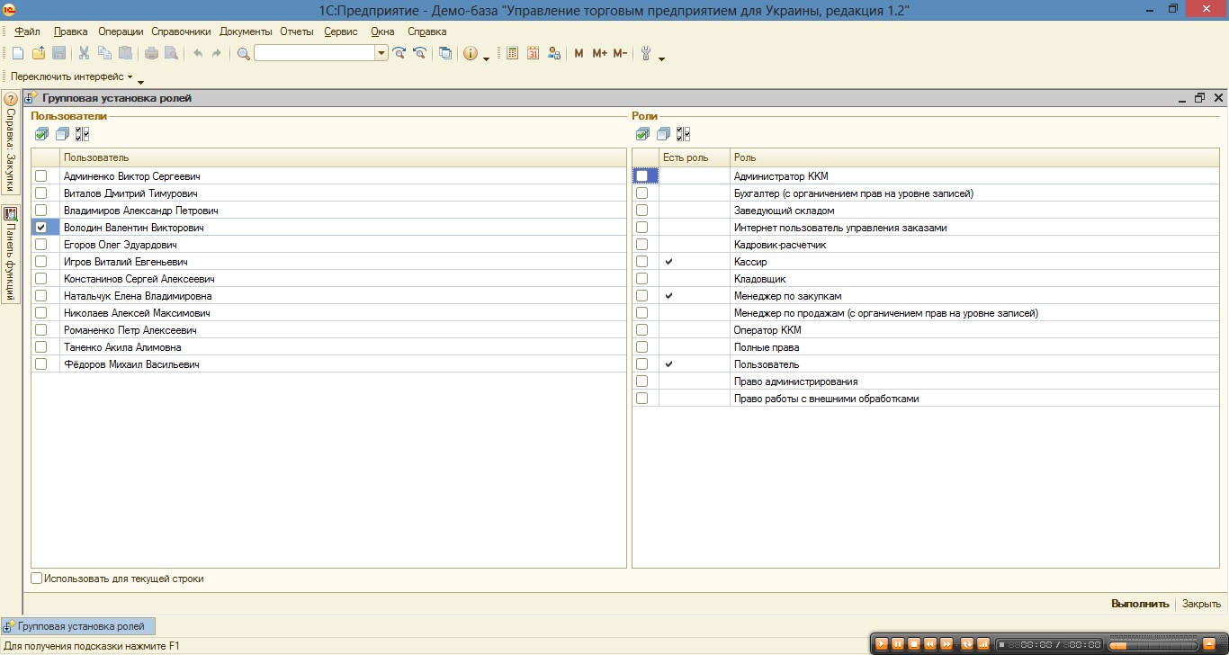This screenshot has width=1229, height=655.
Task: Enable the Администратор ККМ role checkbox
Action: tap(641, 176)
